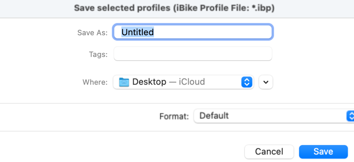354x162 pixels.
Task: Open the Where location dropdown
Action: tap(183, 82)
